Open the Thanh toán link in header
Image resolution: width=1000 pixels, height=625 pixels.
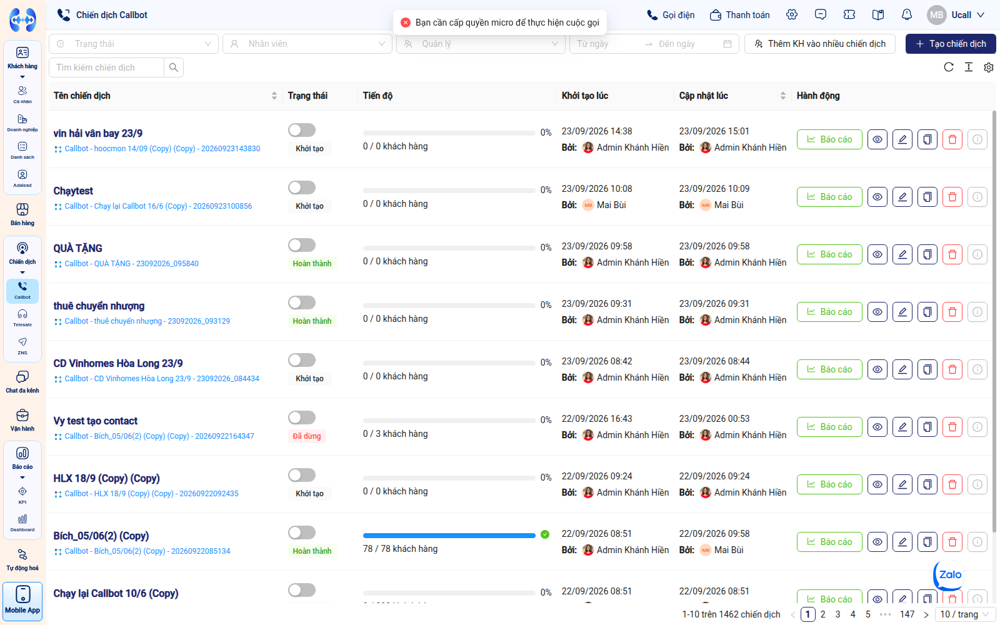tap(740, 15)
